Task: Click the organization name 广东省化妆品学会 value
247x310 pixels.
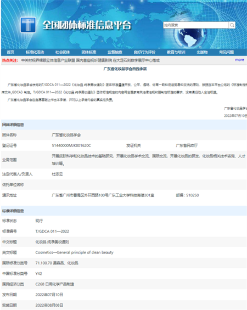Action: click(x=66, y=135)
